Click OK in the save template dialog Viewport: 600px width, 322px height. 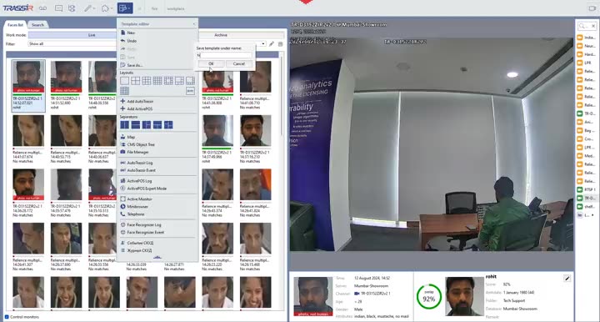click(x=211, y=64)
